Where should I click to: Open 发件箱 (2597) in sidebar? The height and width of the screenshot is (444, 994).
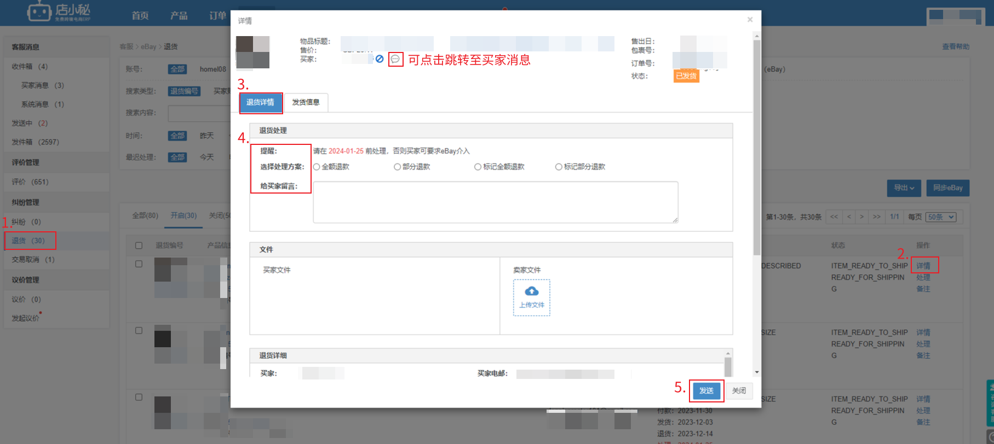36,142
